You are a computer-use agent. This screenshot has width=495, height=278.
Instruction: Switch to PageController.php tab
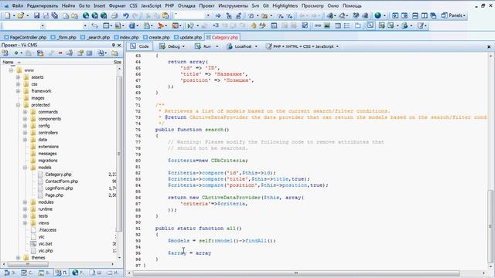point(25,37)
